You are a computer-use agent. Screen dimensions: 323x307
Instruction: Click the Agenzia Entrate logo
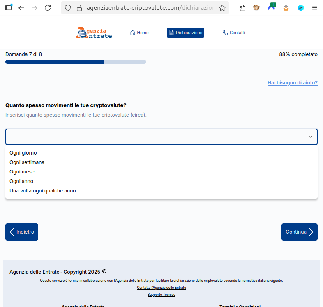pos(94,33)
